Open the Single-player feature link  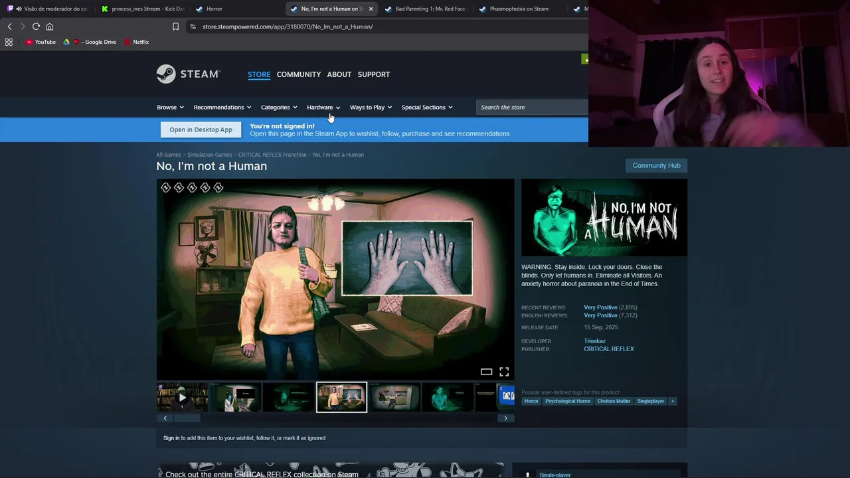click(x=555, y=475)
